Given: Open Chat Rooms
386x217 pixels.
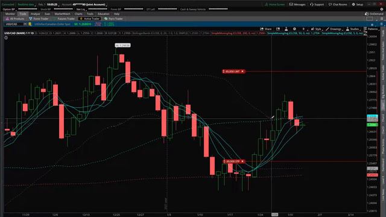Looking at the screenshot, I should (x=338, y=4).
